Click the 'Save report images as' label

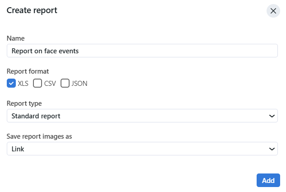click(x=39, y=136)
